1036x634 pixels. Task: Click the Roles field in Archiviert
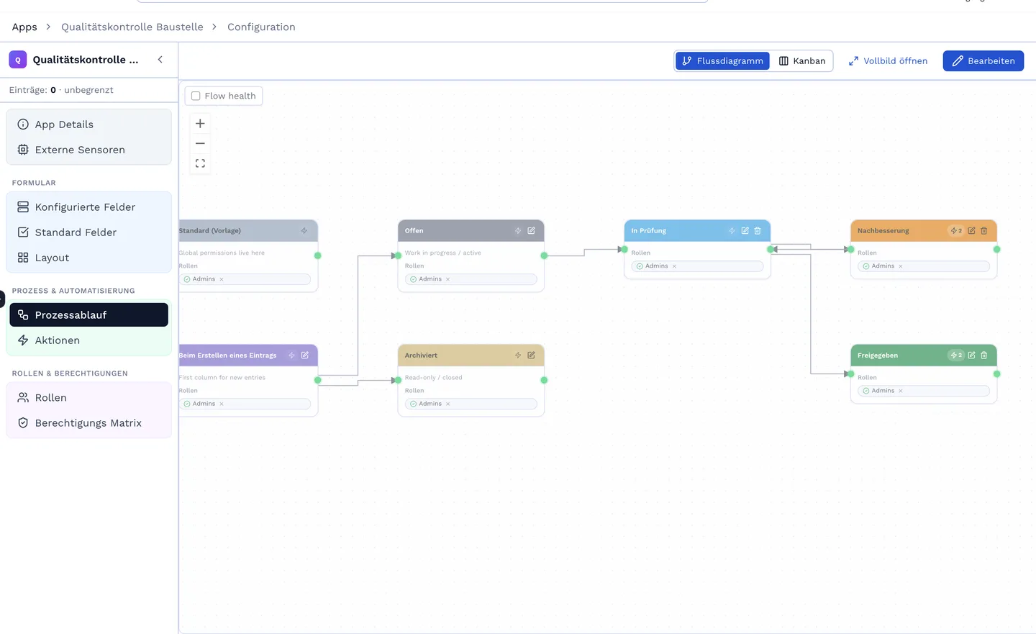pos(471,404)
